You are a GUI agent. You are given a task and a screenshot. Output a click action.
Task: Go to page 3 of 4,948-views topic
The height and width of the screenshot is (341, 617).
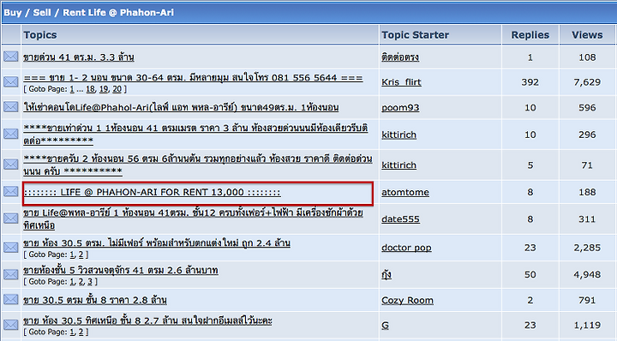[90, 282]
